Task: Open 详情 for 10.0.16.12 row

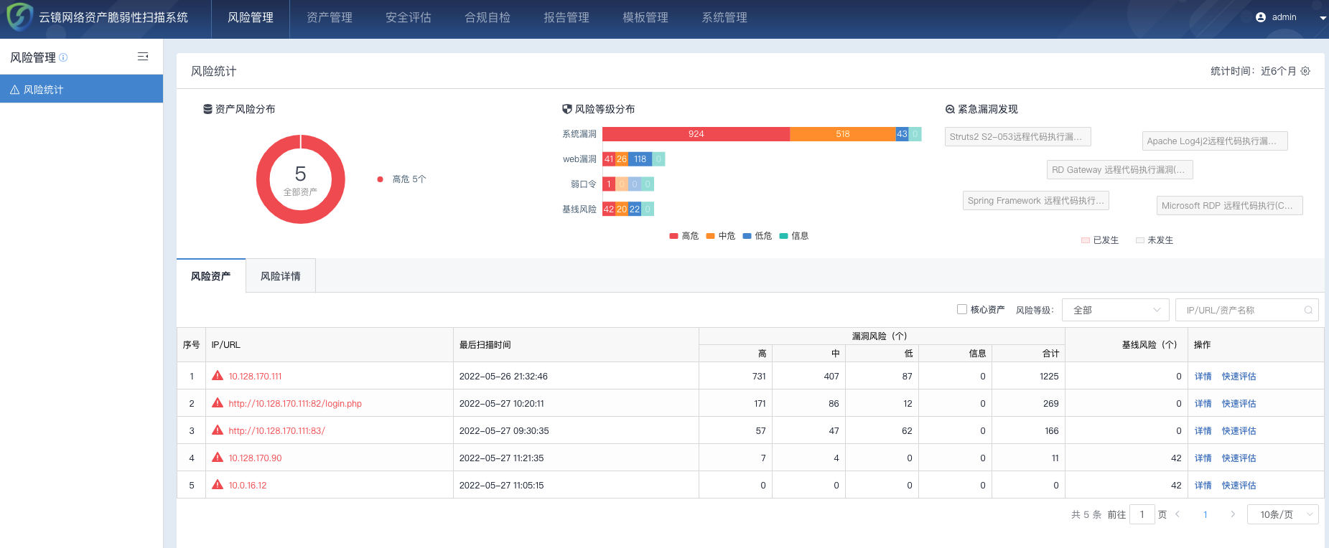Action: [1203, 486]
